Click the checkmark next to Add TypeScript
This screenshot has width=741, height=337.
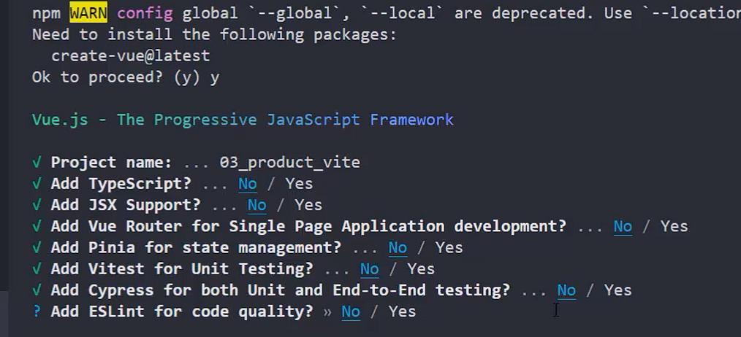[x=37, y=184]
